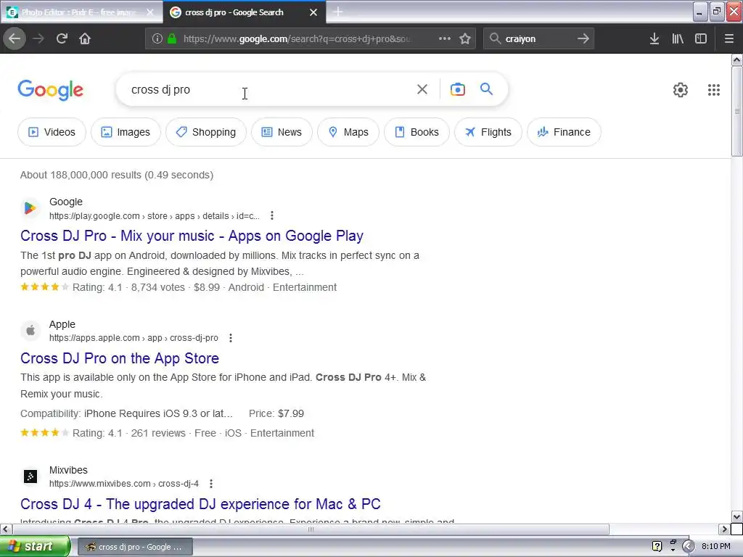This screenshot has height=557, width=743.
Task: Clear the Google search query with X
Action: pyautogui.click(x=422, y=89)
